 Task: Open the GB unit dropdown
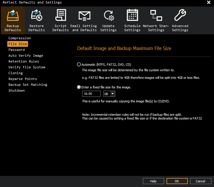point(109,94)
